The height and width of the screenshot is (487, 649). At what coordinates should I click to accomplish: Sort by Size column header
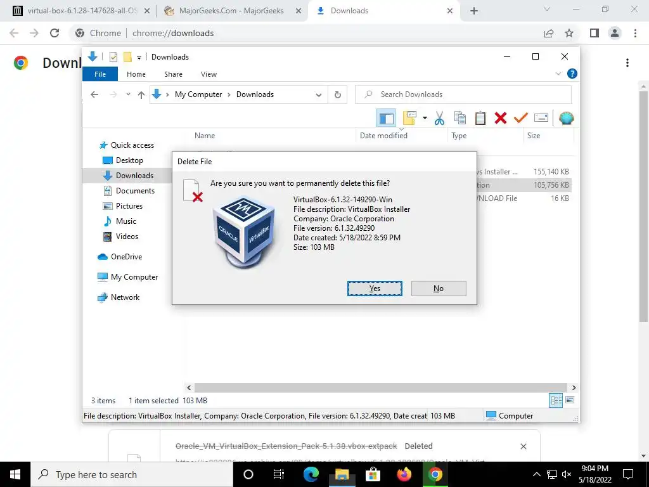click(534, 136)
